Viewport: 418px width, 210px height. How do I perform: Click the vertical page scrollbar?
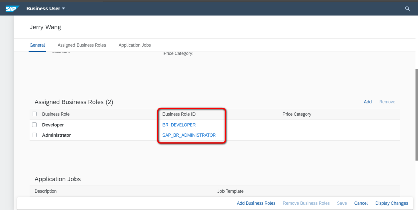(416, 114)
